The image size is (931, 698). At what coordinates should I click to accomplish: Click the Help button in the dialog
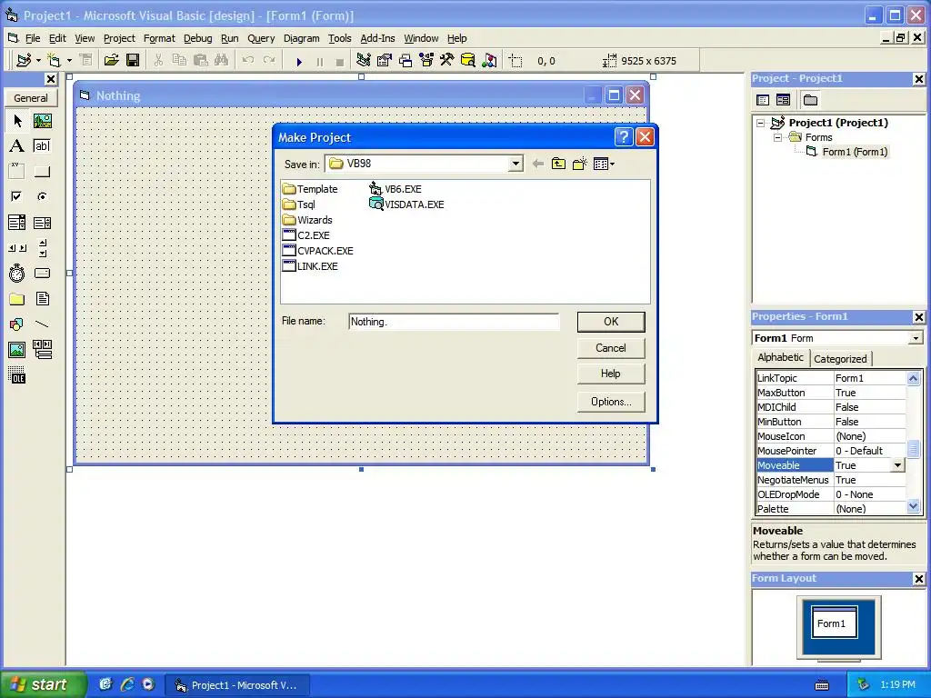611,374
